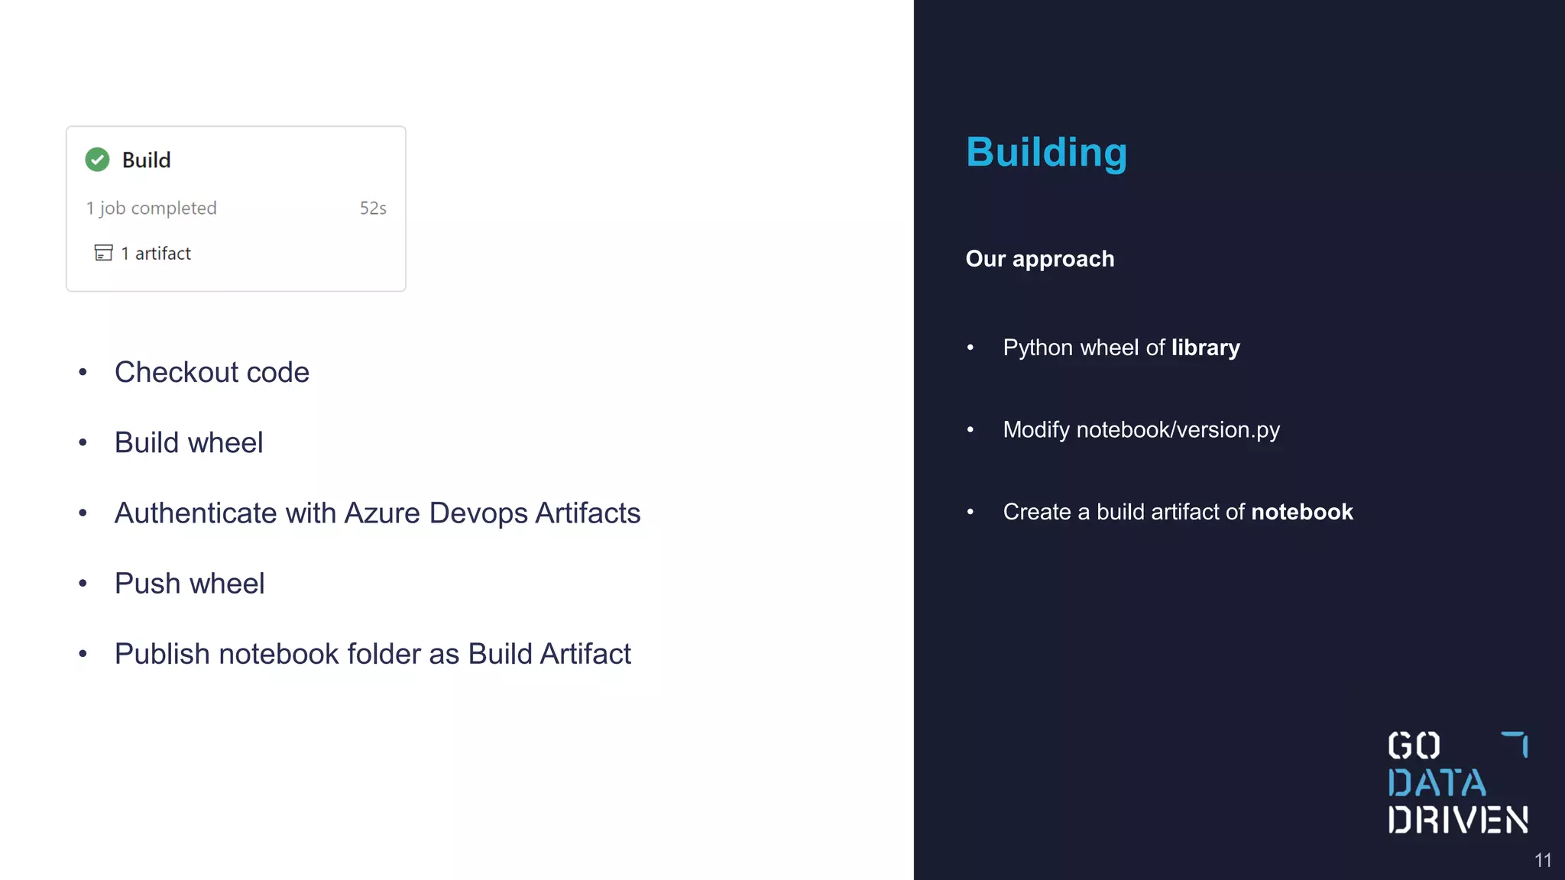Select 'Create a build artifact of notebook'

1178,512
